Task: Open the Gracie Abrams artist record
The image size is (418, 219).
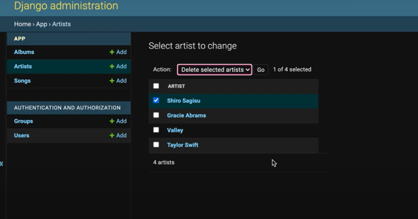Action: [x=187, y=115]
